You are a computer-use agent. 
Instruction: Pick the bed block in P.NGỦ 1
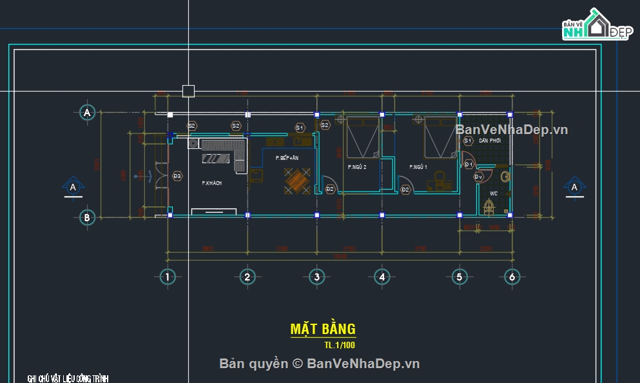[x=440, y=137]
